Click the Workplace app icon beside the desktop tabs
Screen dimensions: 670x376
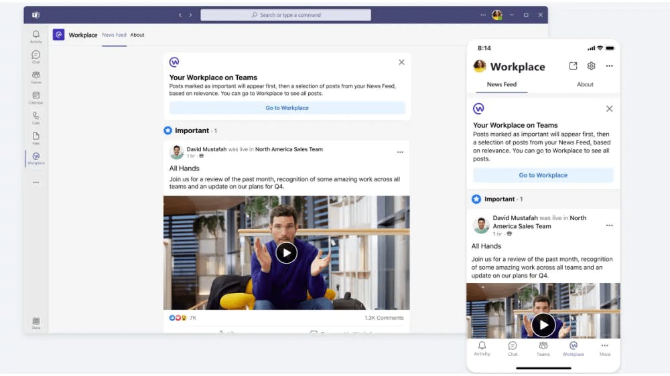[x=58, y=35]
